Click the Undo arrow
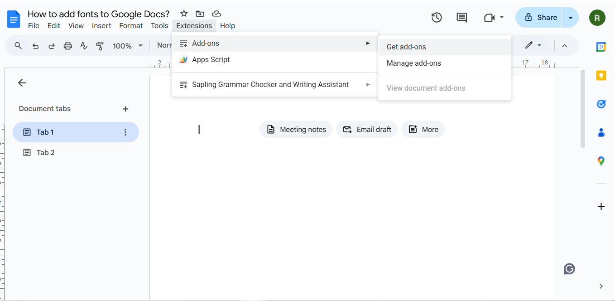 (36, 46)
